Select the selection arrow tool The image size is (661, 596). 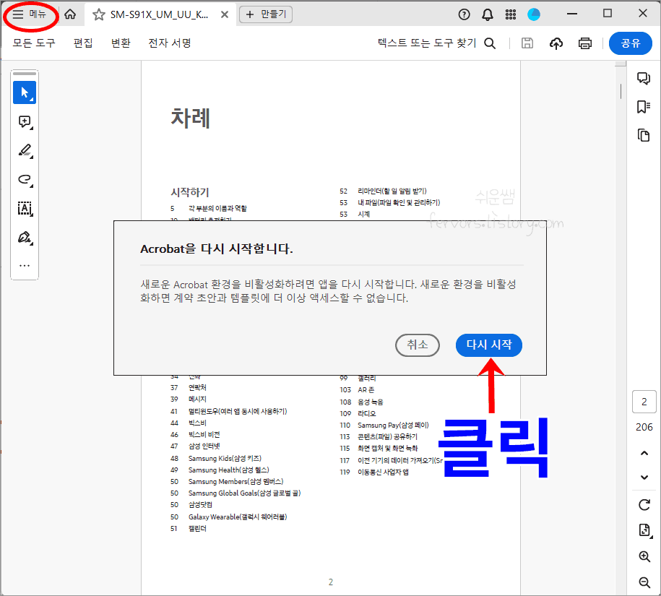point(24,92)
